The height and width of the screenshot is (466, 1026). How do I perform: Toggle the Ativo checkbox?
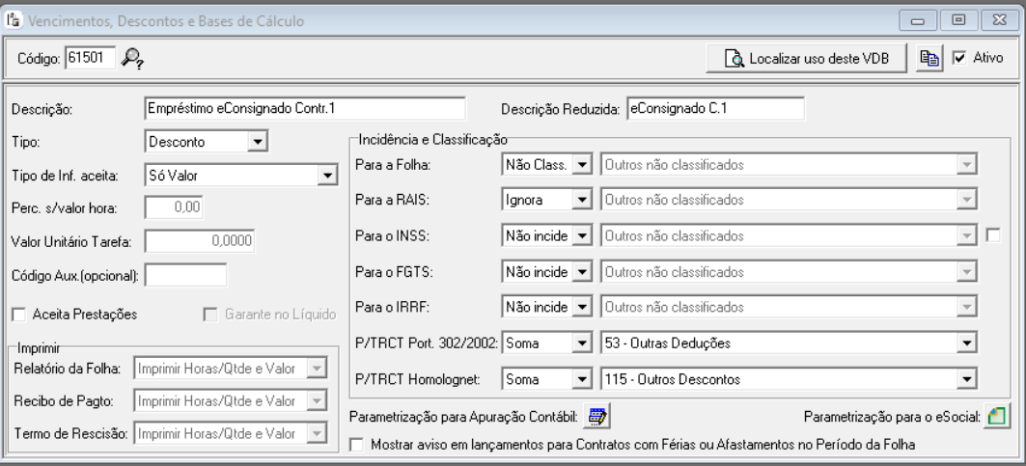tap(959, 59)
